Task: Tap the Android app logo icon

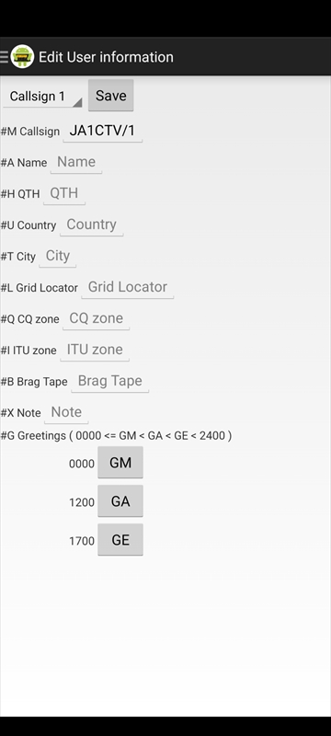Action: tap(22, 57)
